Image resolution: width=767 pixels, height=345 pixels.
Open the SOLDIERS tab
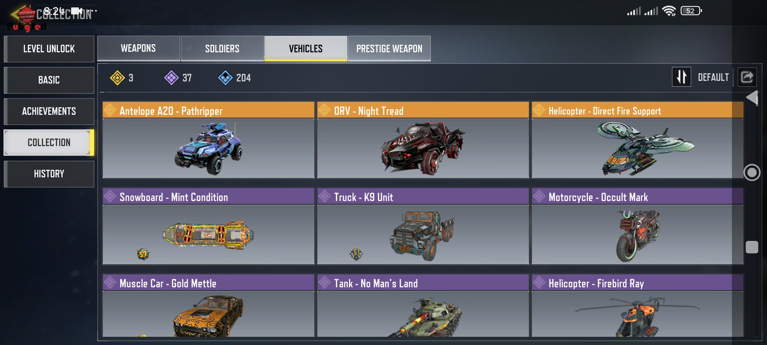pyautogui.click(x=222, y=49)
